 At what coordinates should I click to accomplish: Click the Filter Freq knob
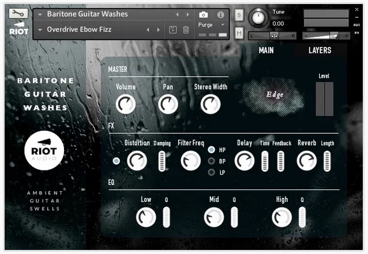[191, 161]
